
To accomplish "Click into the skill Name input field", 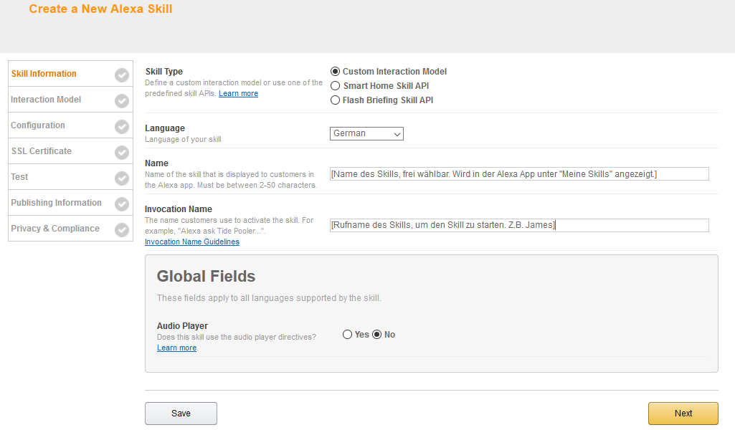I will [519, 173].
